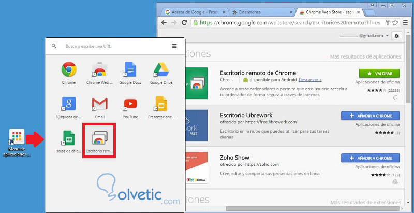Open Más resultados de extensiones link
Image resolution: width=414 pixels, height=213 pixels.
[x=366, y=203]
